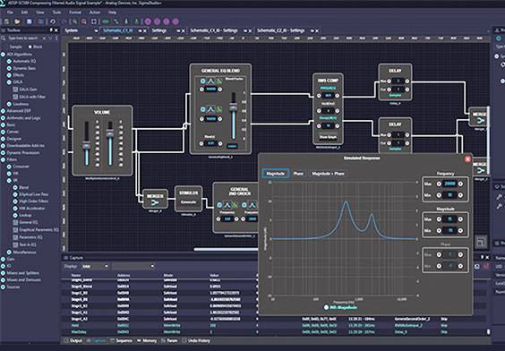Viewport: 505px width, 351px height.
Task: Expand the ADI Algorithms tree node
Action: (3, 55)
